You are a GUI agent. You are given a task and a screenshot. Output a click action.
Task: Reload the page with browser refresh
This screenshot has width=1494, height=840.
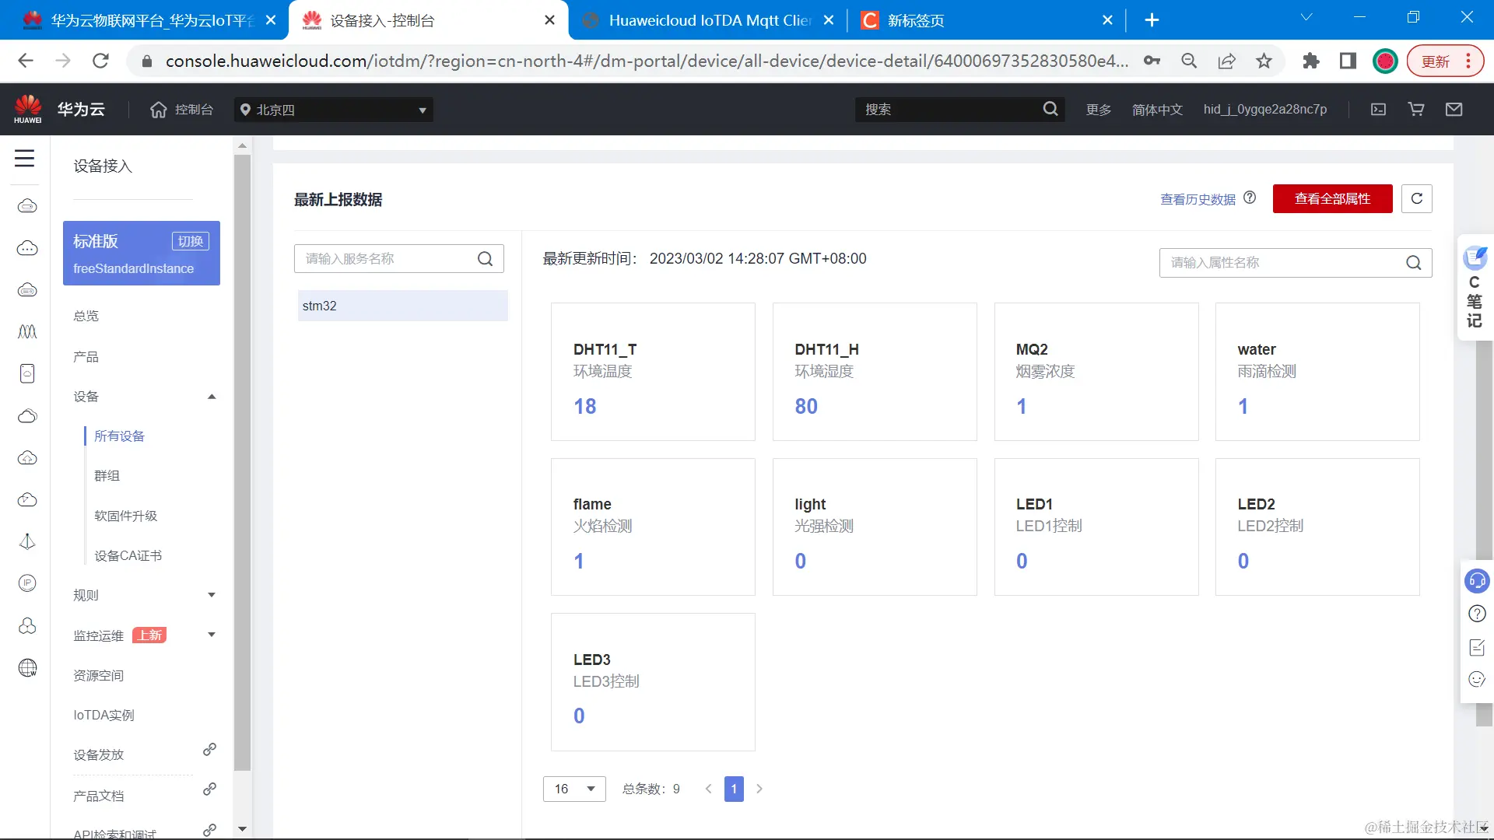pos(100,61)
